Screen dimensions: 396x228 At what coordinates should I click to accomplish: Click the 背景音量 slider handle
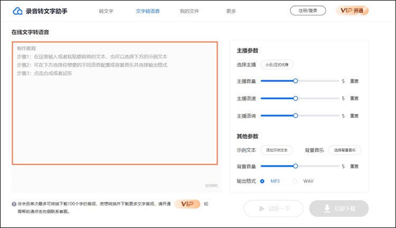pyautogui.click(x=295, y=166)
